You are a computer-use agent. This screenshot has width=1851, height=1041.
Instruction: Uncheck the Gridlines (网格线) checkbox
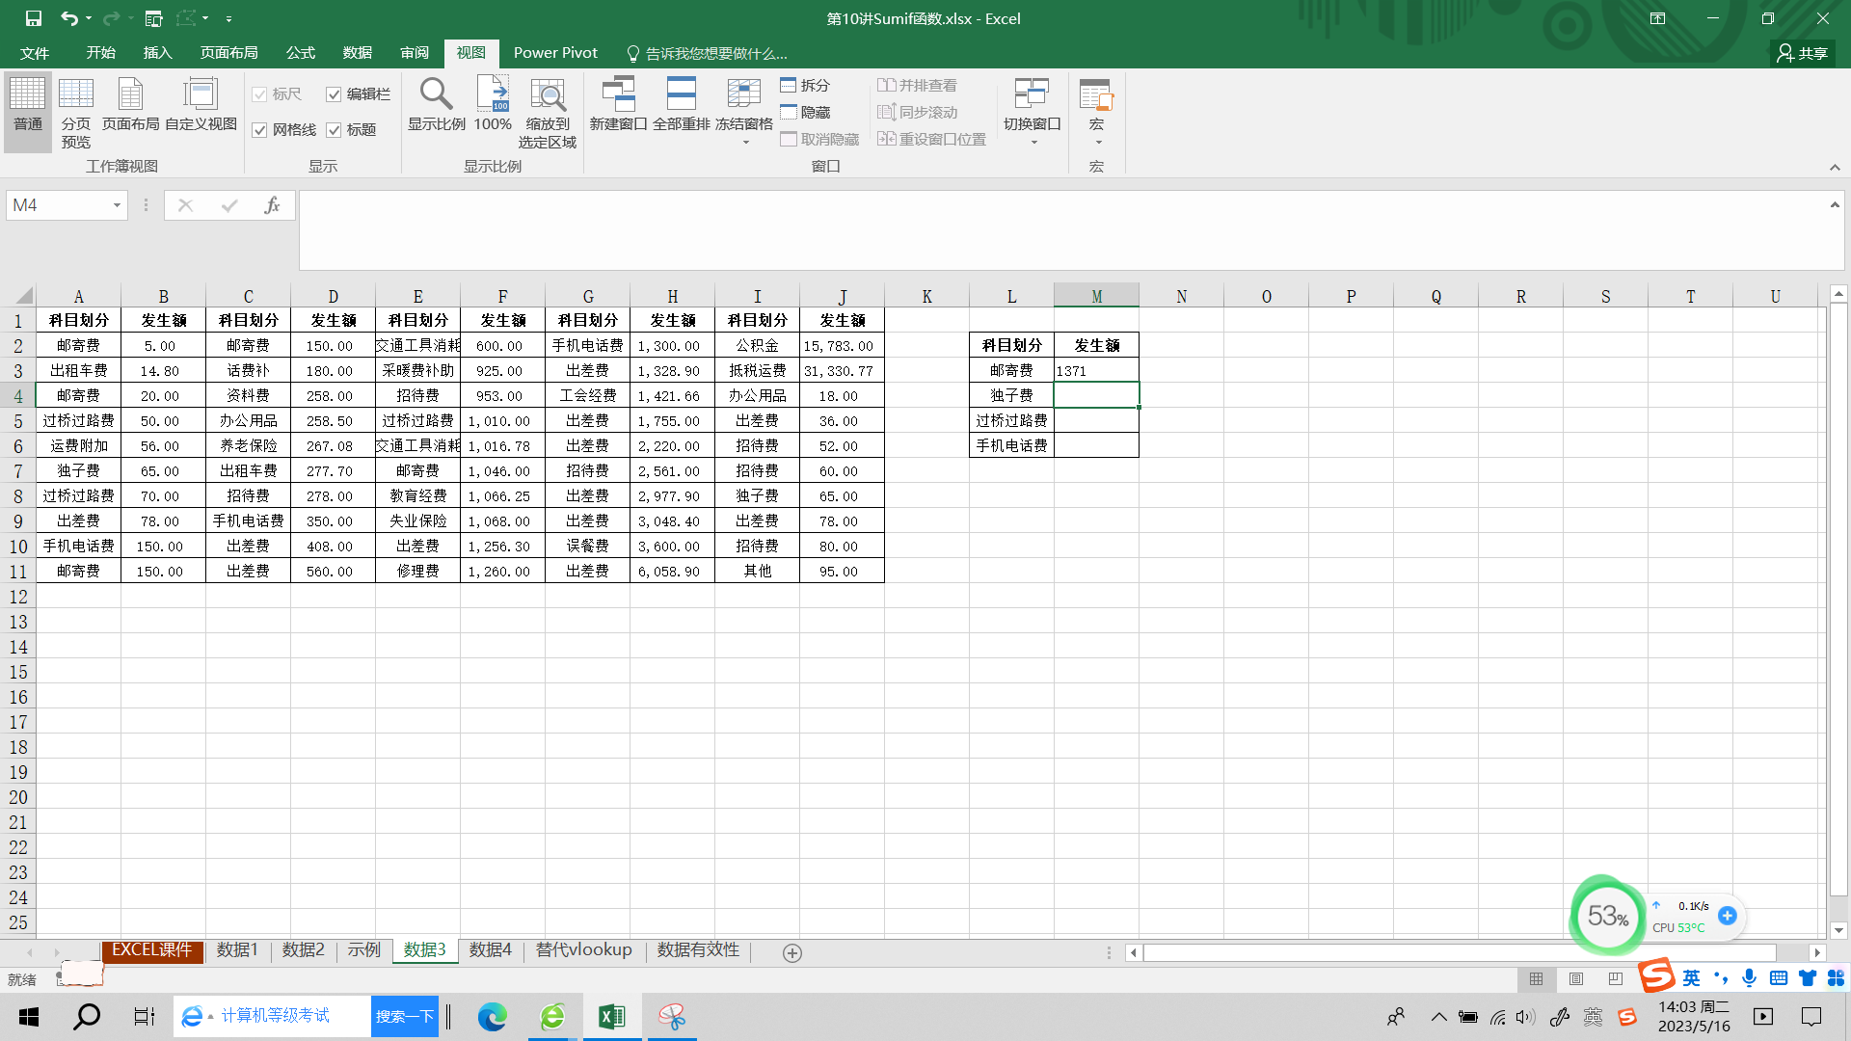[x=259, y=129]
